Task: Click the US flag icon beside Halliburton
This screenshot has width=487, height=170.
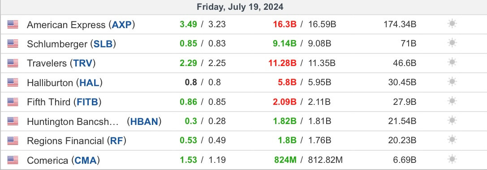Action: coord(13,83)
